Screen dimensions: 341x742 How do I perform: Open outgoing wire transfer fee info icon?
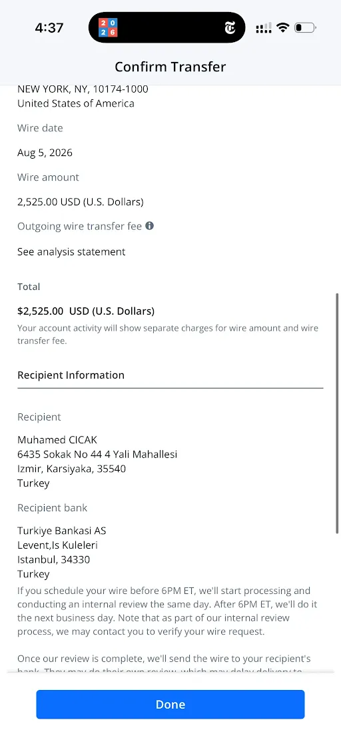pos(149,226)
